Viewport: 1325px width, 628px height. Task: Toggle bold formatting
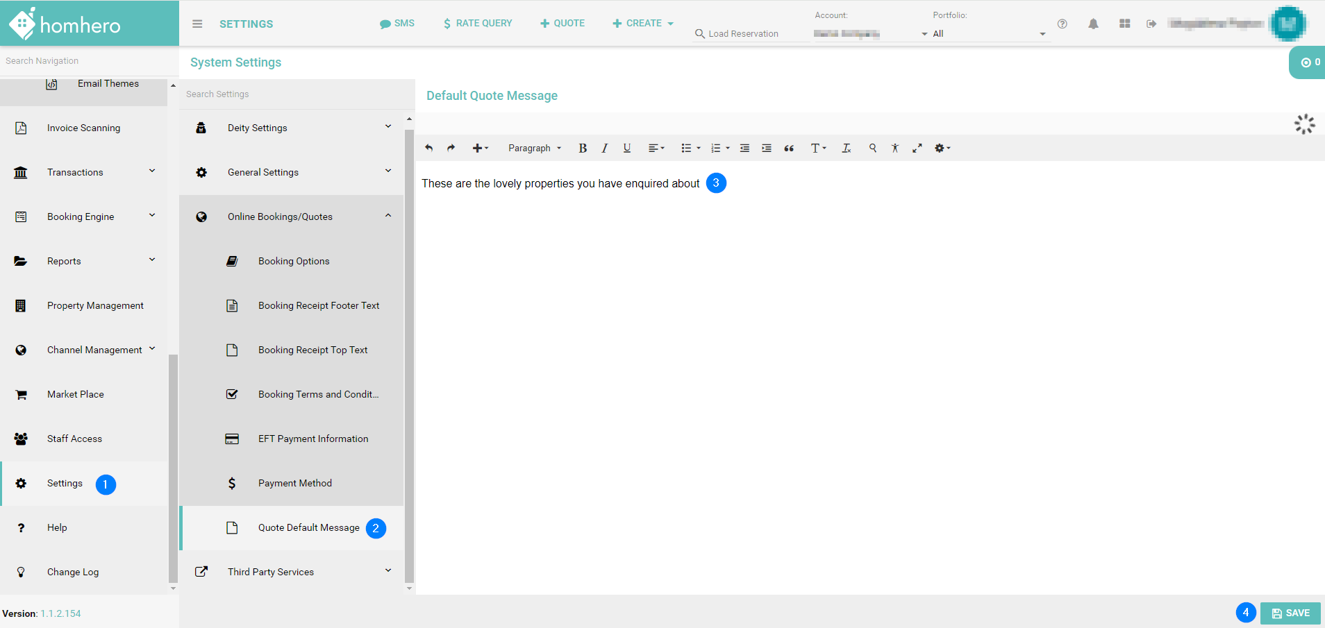coord(583,148)
